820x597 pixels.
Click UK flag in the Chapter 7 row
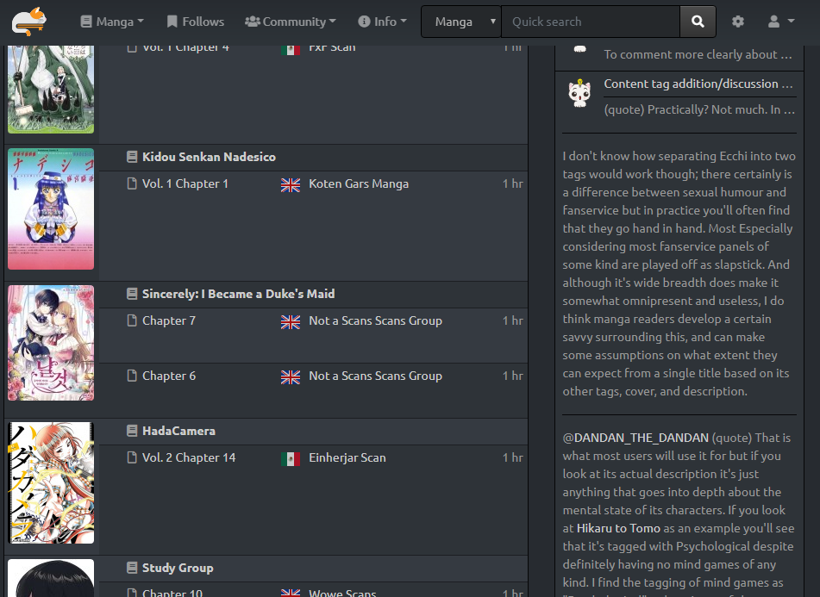pos(291,321)
